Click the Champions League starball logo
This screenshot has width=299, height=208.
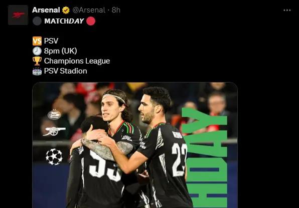point(54,156)
